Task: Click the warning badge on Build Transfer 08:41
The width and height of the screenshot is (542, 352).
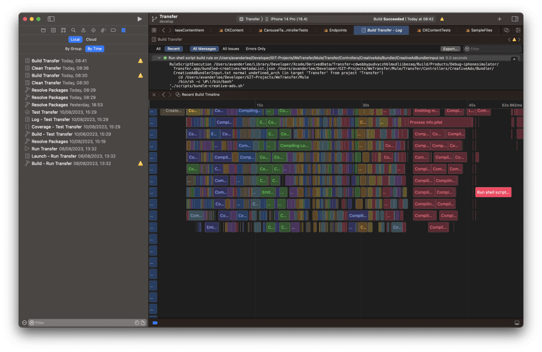Action: 141,61
